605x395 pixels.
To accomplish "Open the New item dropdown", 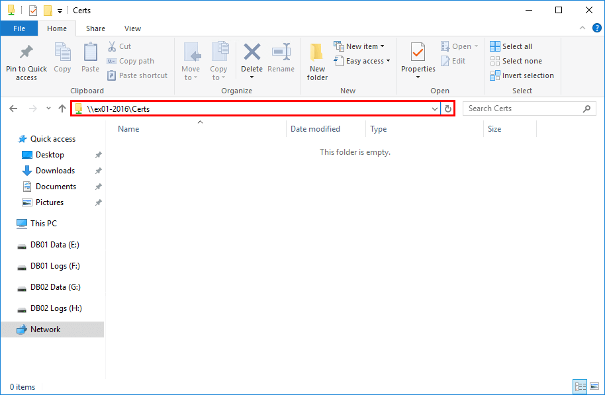I will [x=359, y=46].
